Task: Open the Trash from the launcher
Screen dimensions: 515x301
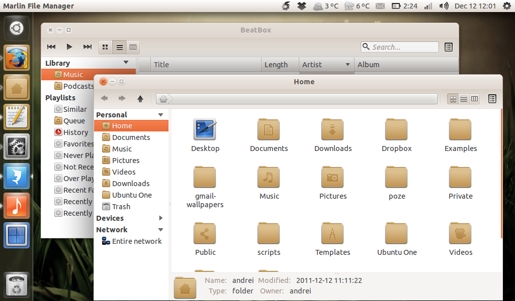Action: (x=17, y=284)
